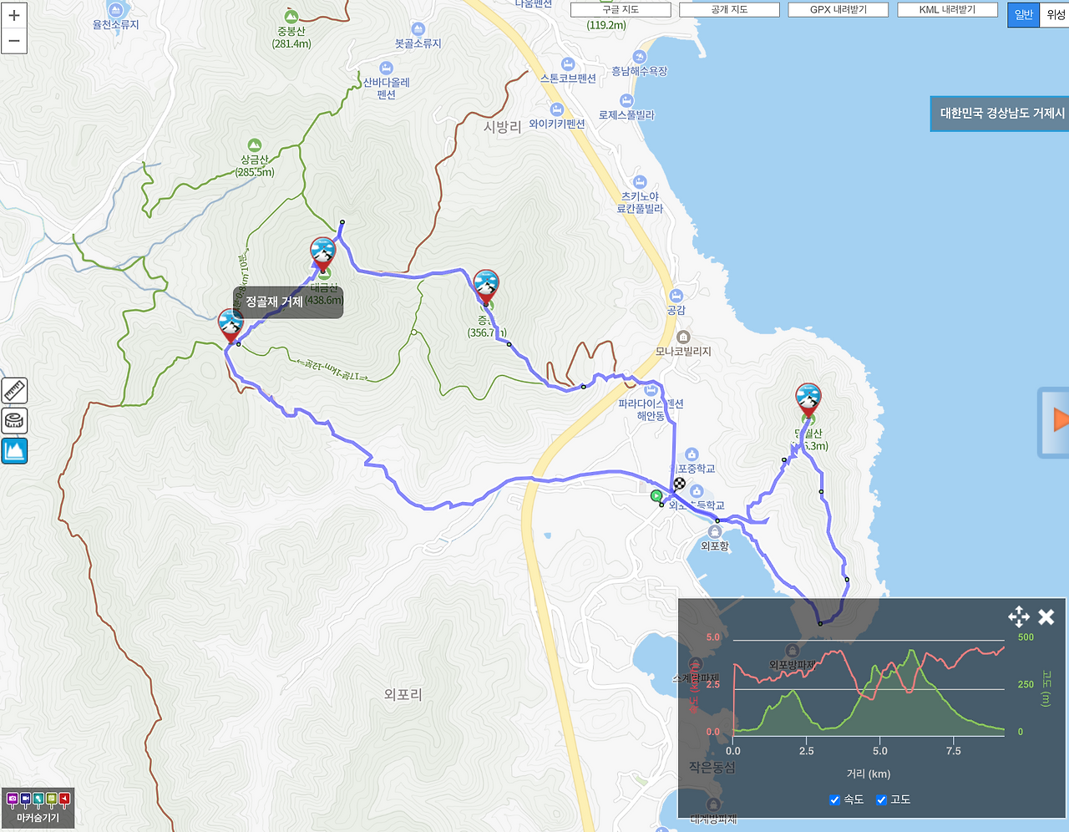This screenshot has width=1069, height=832.
Task: Click the 중봉산 mountain peak icon
Action: pos(291,17)
